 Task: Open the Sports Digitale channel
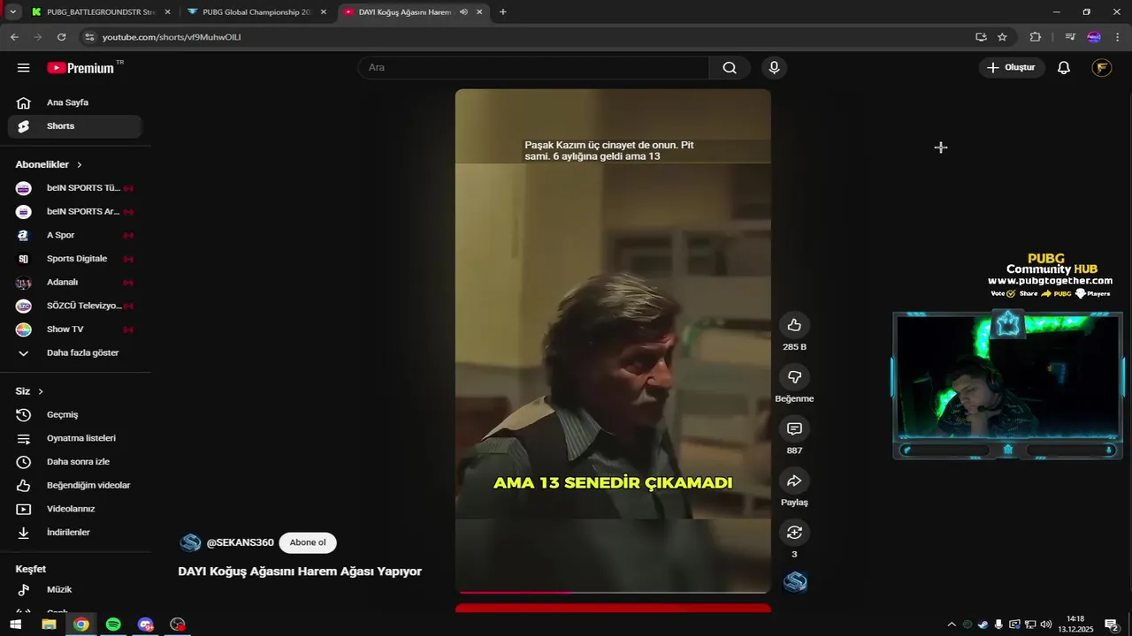(x=74, y=259)
